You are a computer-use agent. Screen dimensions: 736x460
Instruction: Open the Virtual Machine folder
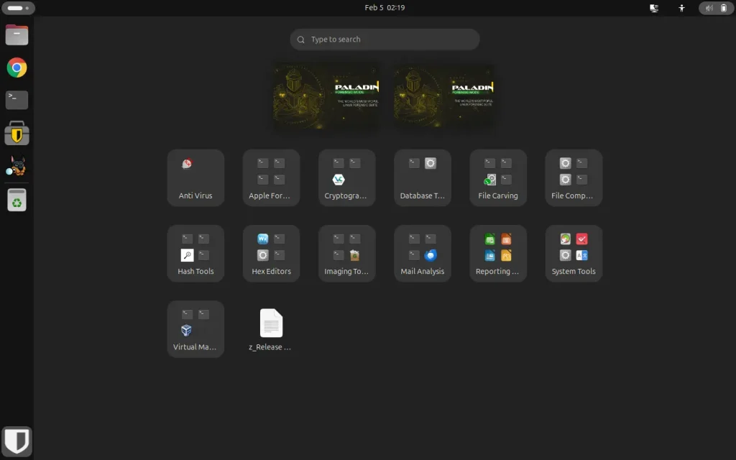(x=195, y=328)
